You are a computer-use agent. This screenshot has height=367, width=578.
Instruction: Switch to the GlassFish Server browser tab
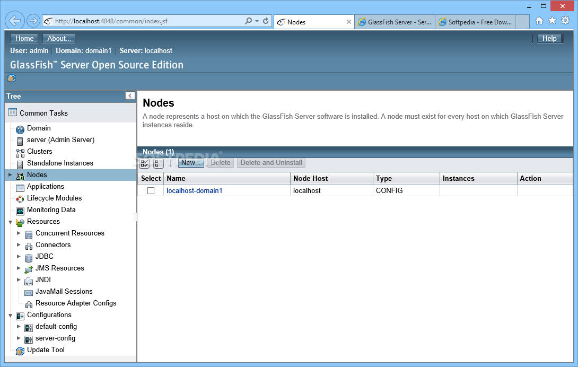[395, 22]
